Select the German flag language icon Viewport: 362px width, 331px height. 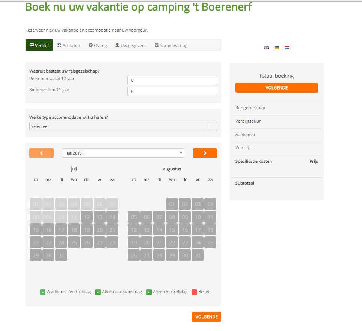(277, 48)
